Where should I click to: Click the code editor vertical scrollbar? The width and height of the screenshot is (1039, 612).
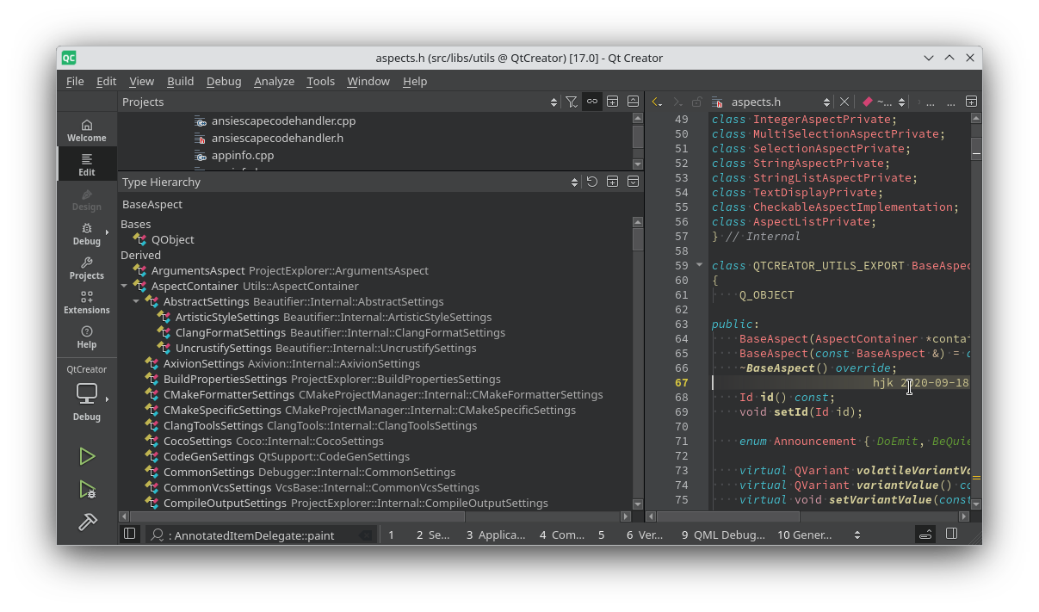tap(976, 310)
